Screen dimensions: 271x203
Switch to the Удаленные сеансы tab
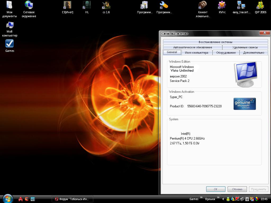coord(245,47)
